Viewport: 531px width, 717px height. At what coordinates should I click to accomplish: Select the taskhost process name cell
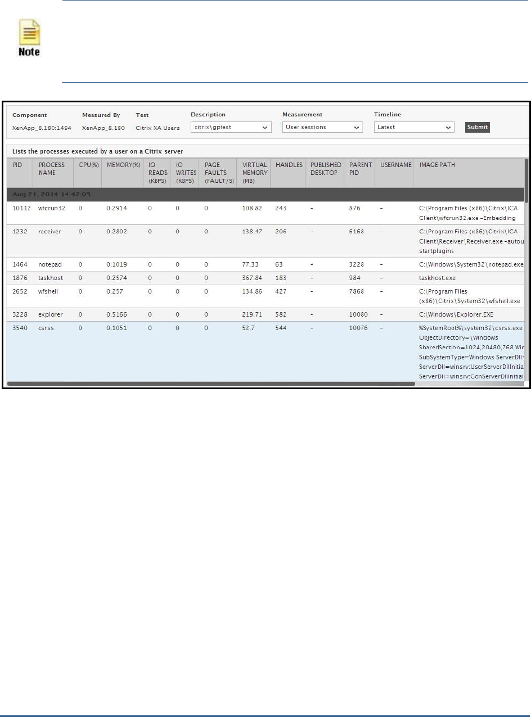[50, 278]
